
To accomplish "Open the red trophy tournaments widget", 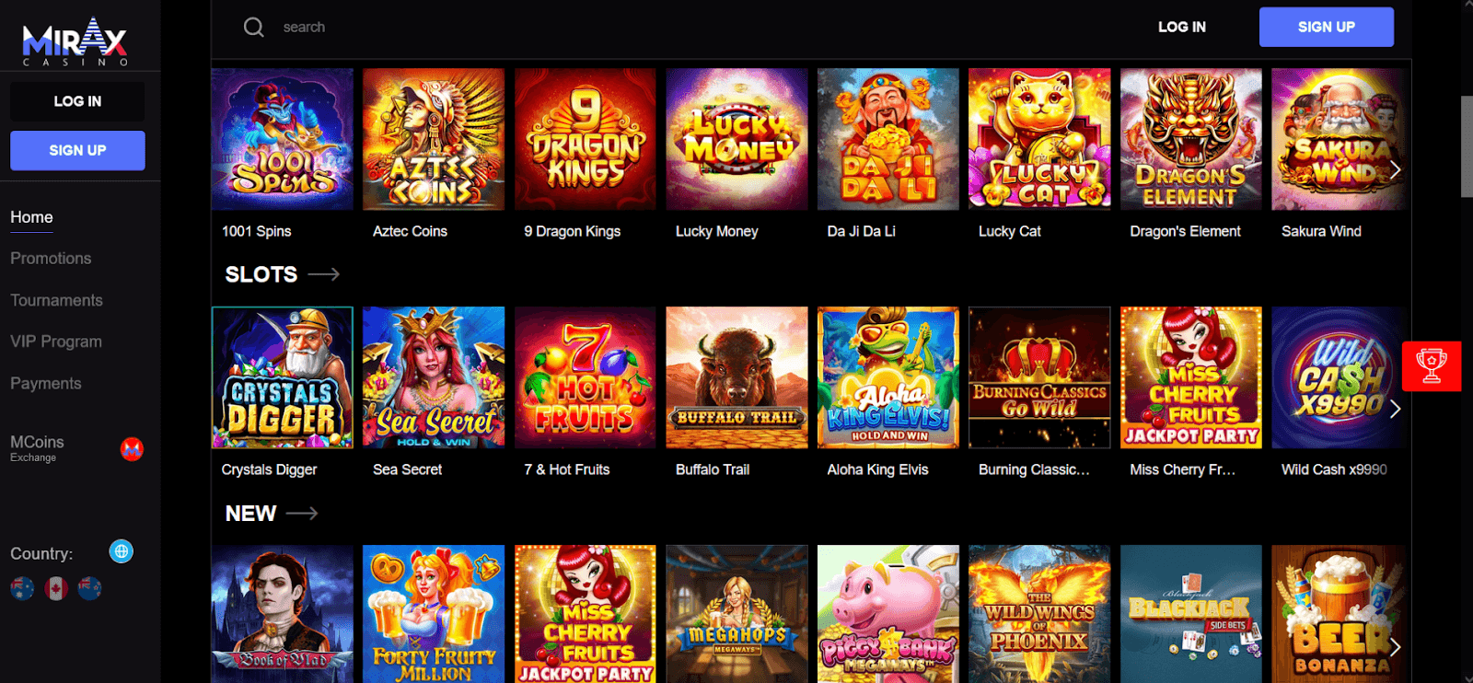I will pyautogui.click(x=1432, y=366).
